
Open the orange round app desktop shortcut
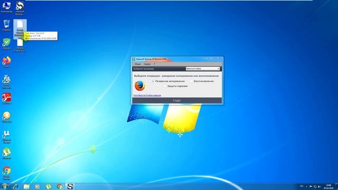tap(6, 117)
